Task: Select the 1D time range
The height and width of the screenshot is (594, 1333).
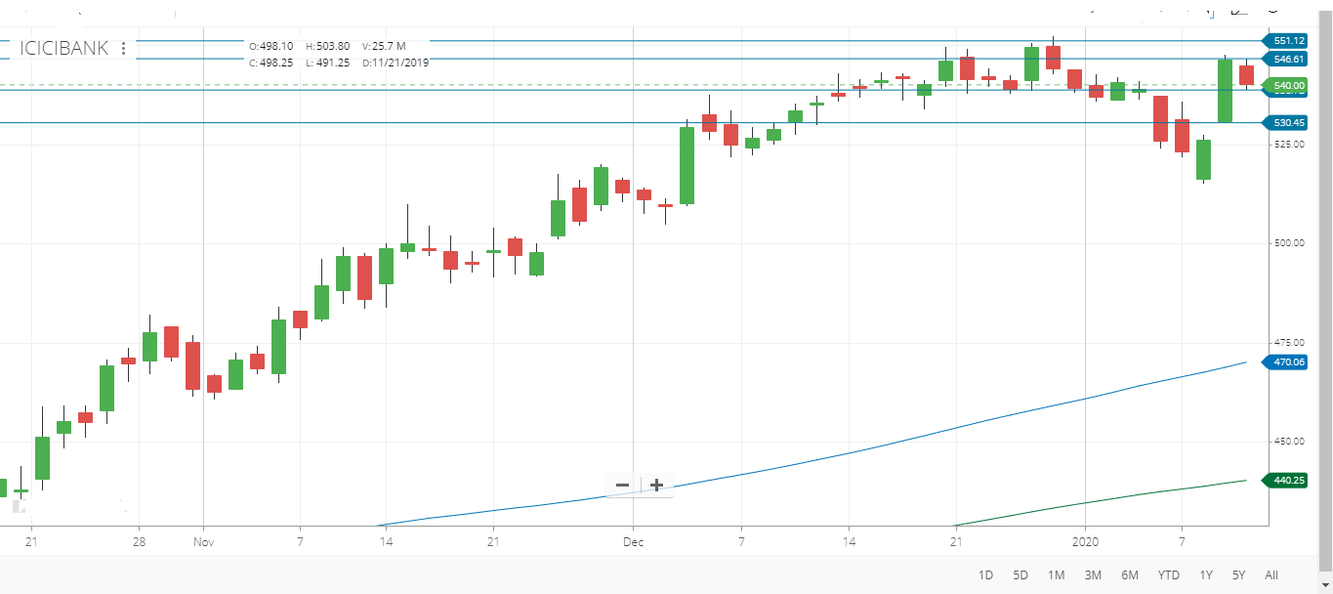Action: click(985, 574)
